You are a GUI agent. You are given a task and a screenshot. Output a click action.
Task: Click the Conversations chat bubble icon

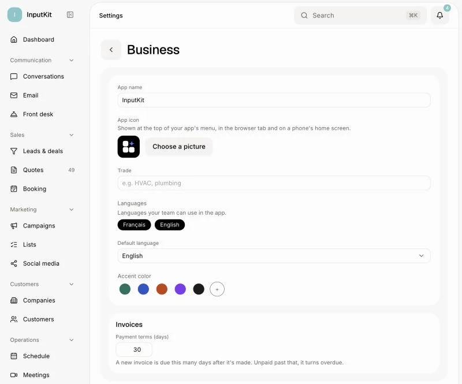[x=14, y=76]
